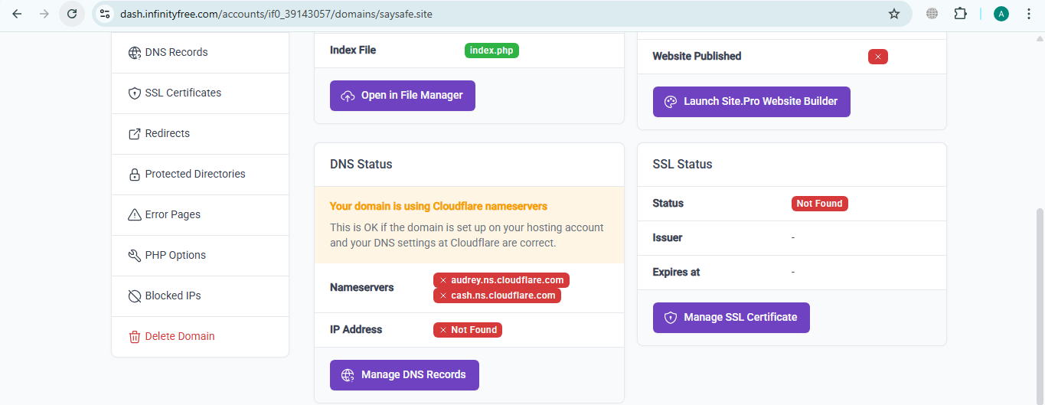Click the PHP Options wrench icon

click(134, 256)
